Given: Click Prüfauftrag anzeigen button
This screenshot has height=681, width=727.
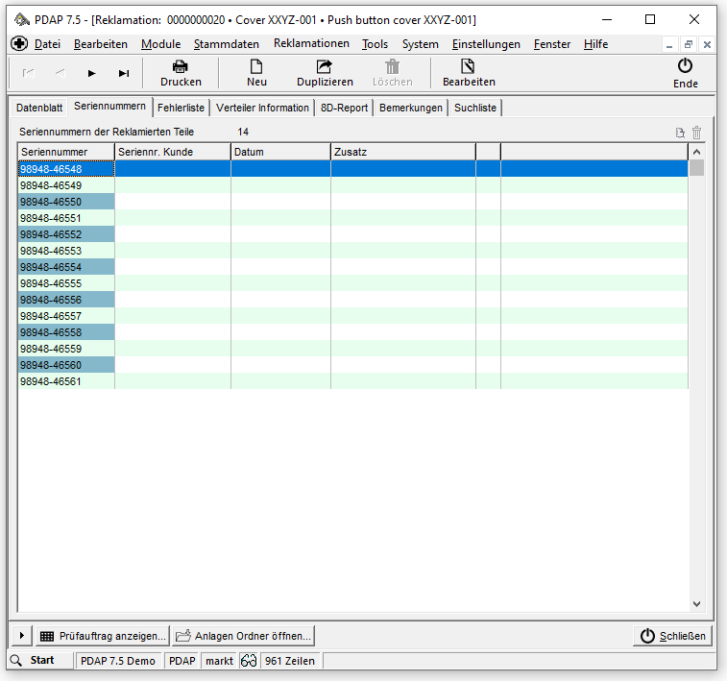Looking at the screenshot, I should (x=103, y=636).
